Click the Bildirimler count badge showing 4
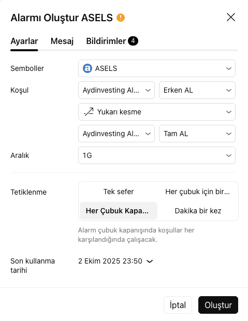The image size is (248, 321). point(133,41)
